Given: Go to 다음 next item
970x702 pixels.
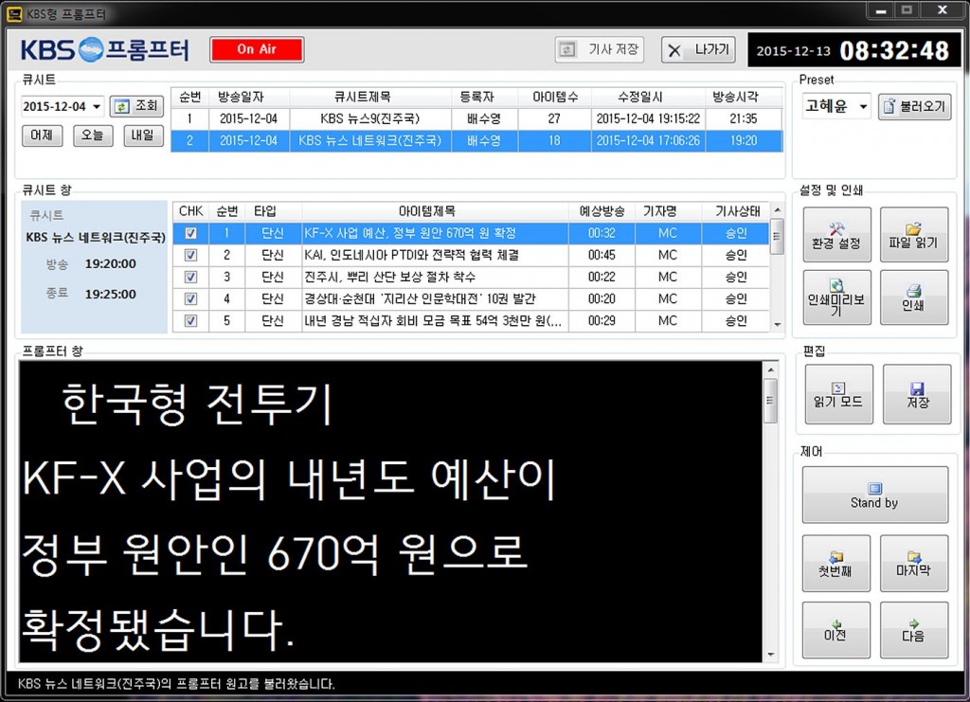Looking at the screenshot, I should pos(914,630).
